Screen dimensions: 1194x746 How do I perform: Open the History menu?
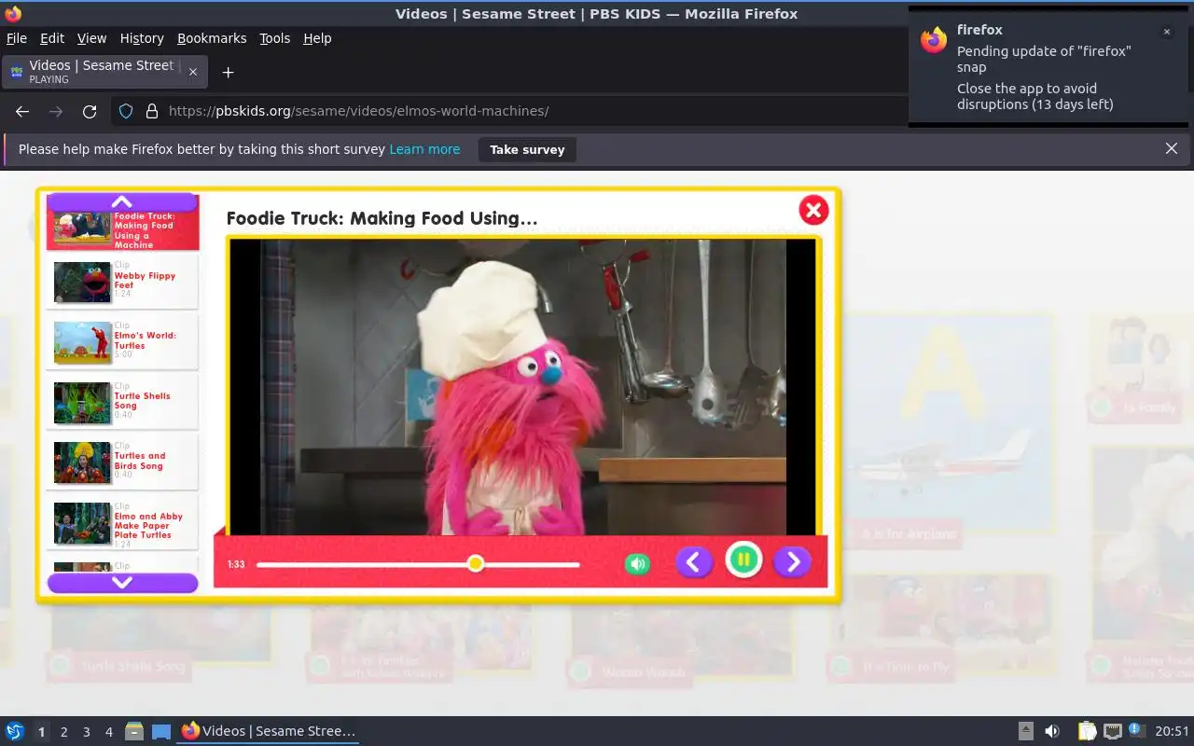(x=142, y=38)
